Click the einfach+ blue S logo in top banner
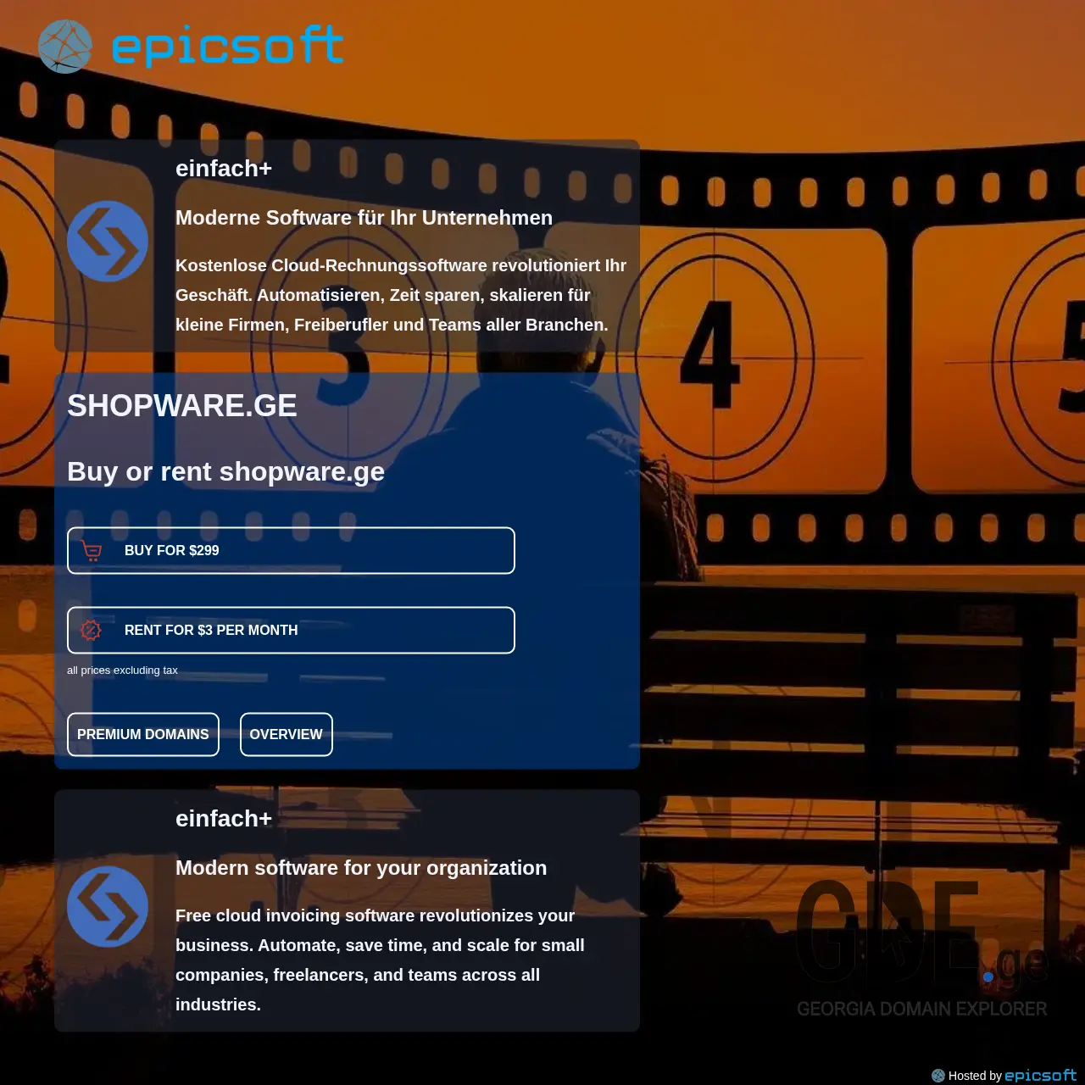1085x1085 pixels. [x=107, y=242]
